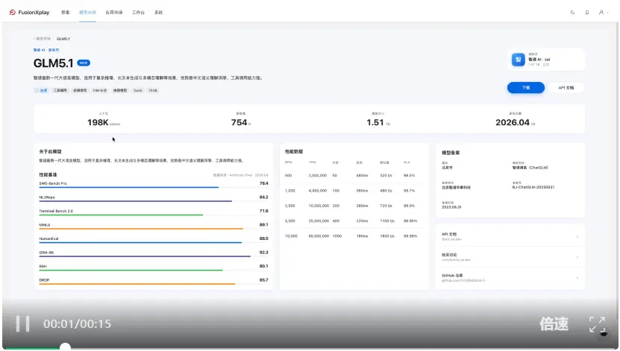Click the video progress bar handle
Screen dimensions: 620x351
[65, 347]
